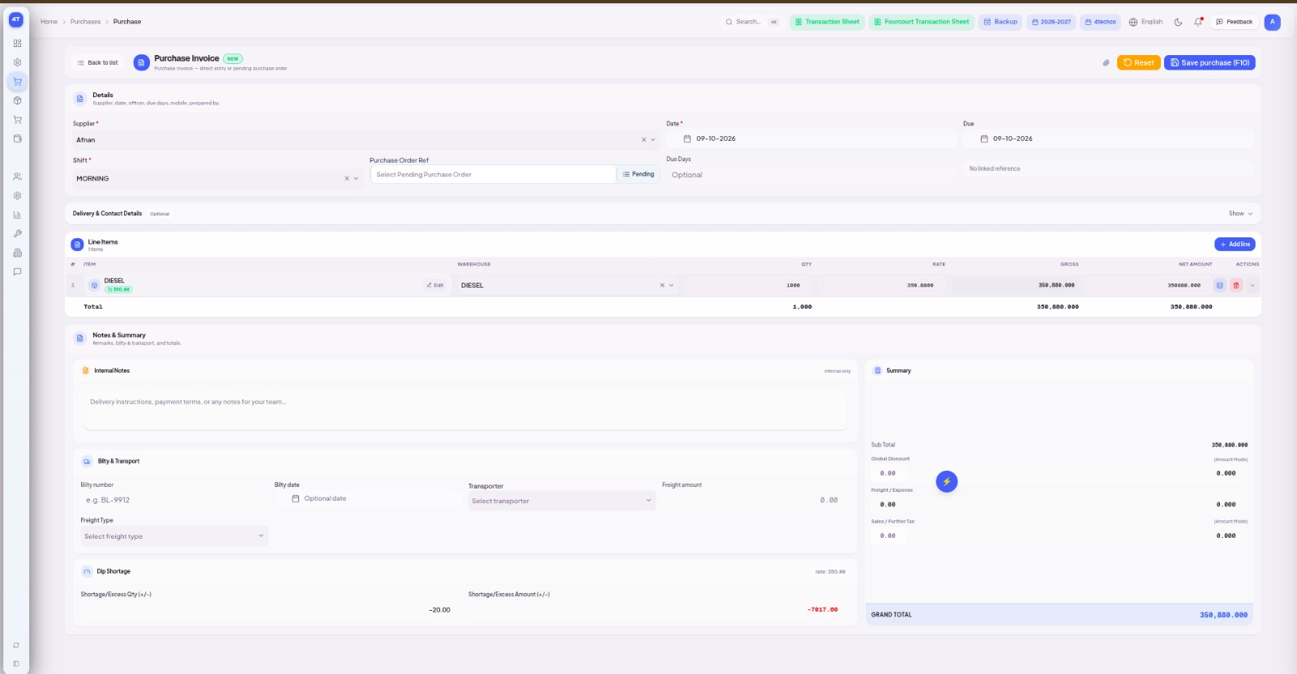Click the Add line button
1297x674 pixels.
pos(1235,244)
